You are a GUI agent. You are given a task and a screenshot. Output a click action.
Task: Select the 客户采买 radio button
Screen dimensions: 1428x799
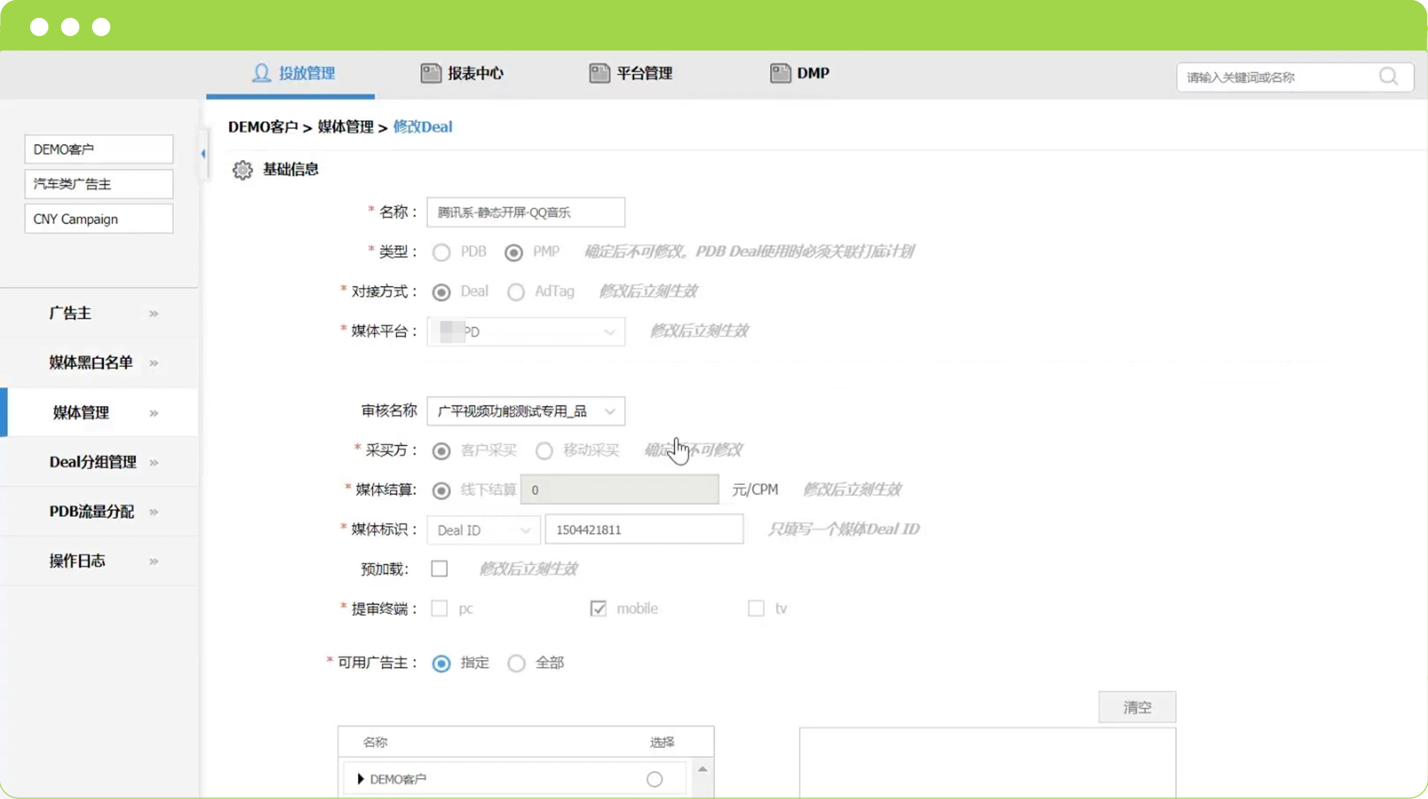pyautogui.click(x=441, y=451)
